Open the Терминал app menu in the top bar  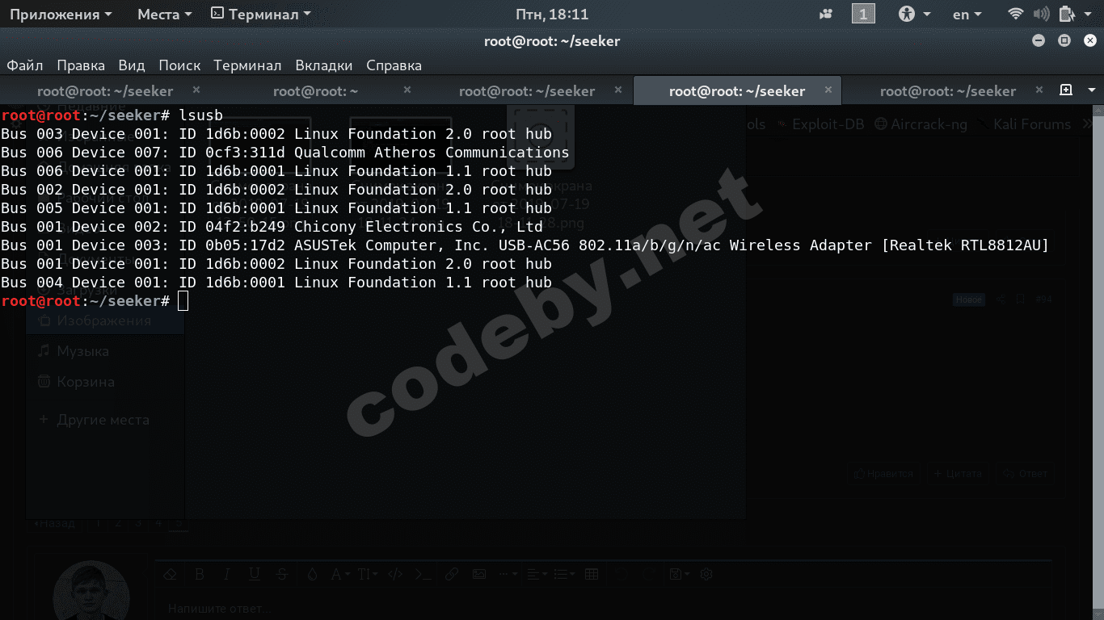(262, 14)
